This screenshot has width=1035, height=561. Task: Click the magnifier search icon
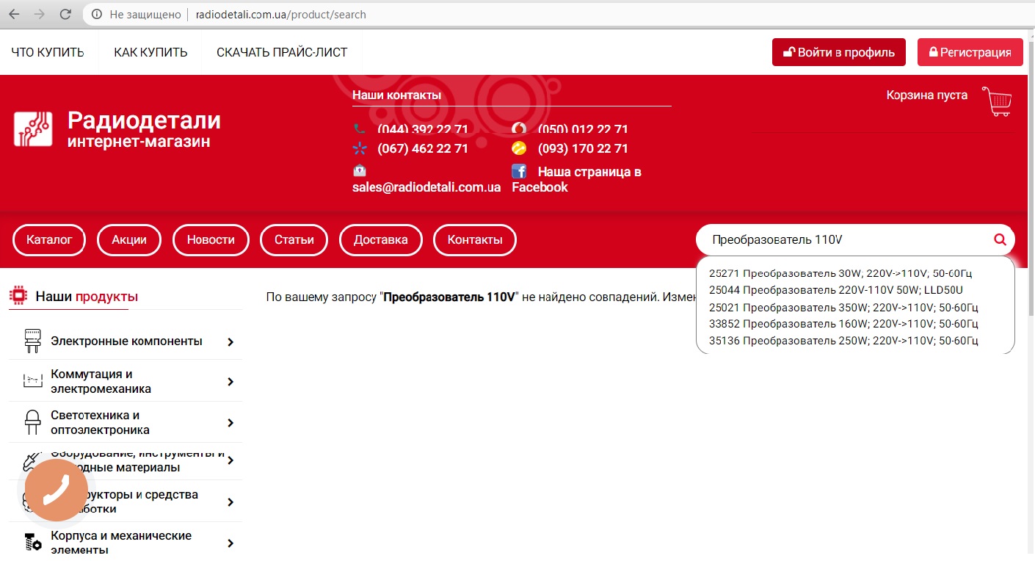tap(999, 239)
